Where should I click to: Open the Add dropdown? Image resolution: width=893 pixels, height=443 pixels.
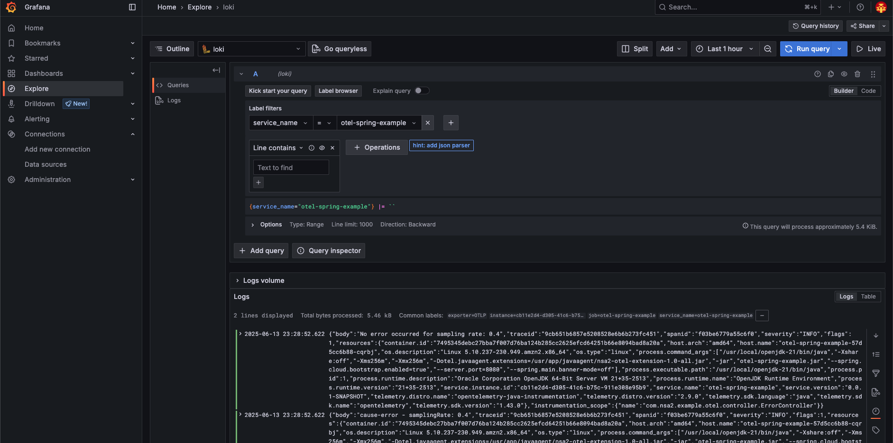pos(672,49)
